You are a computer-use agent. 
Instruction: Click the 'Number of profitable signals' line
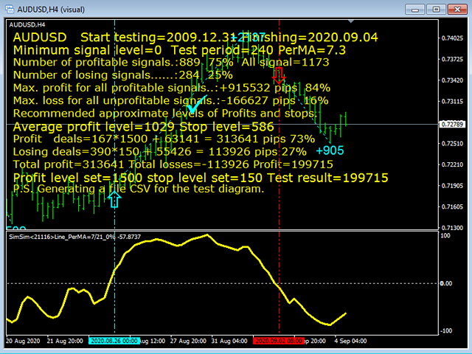pyautogui.click(x=171, y=62)
